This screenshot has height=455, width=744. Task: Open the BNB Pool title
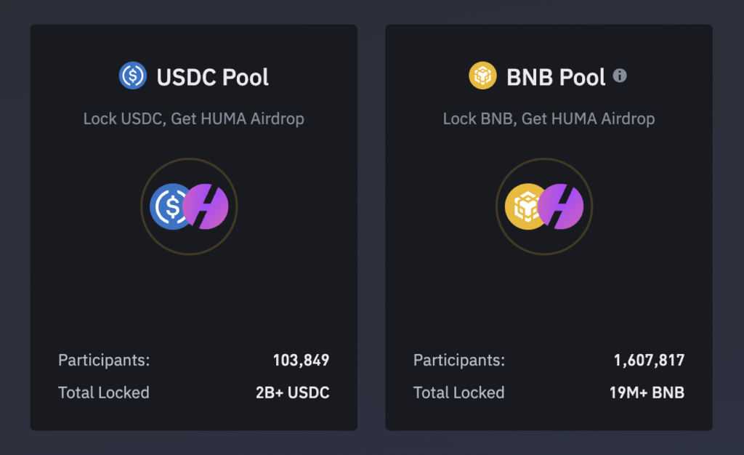[556, 77]
